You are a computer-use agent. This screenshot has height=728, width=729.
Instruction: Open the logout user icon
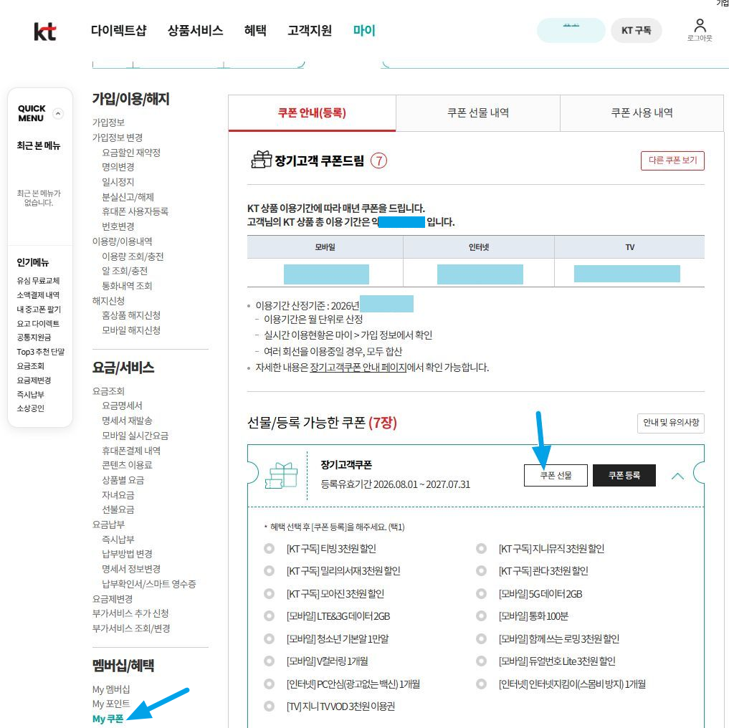tap(699, 30)
